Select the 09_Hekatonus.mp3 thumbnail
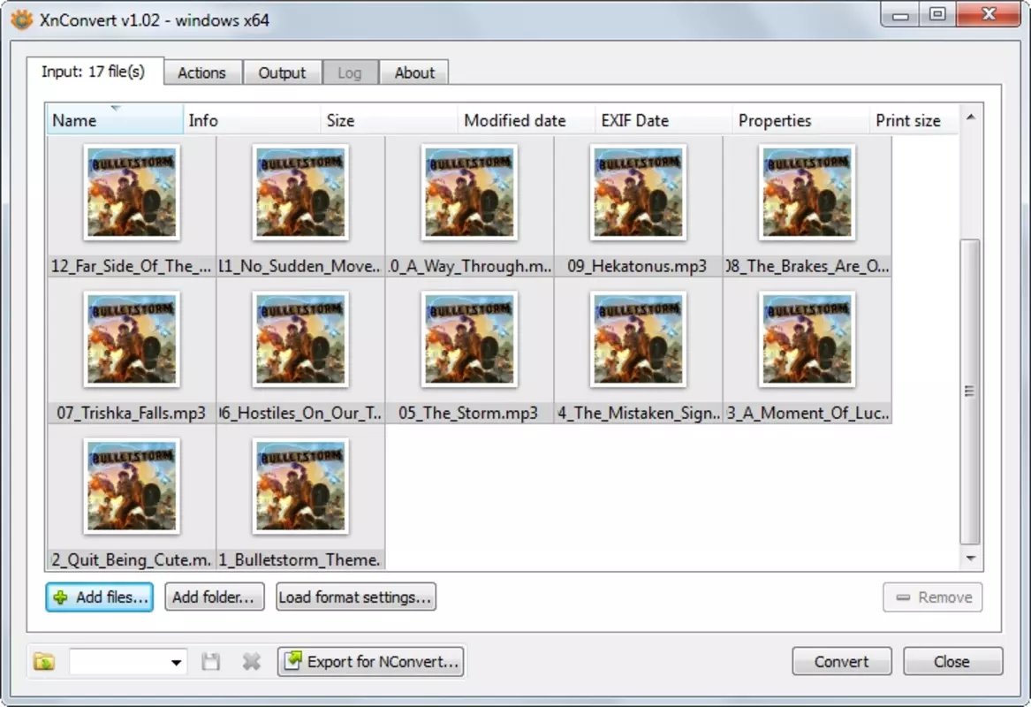Viewport: 1031px width, 707px height. pyautogui.click(x=639, y=193)
